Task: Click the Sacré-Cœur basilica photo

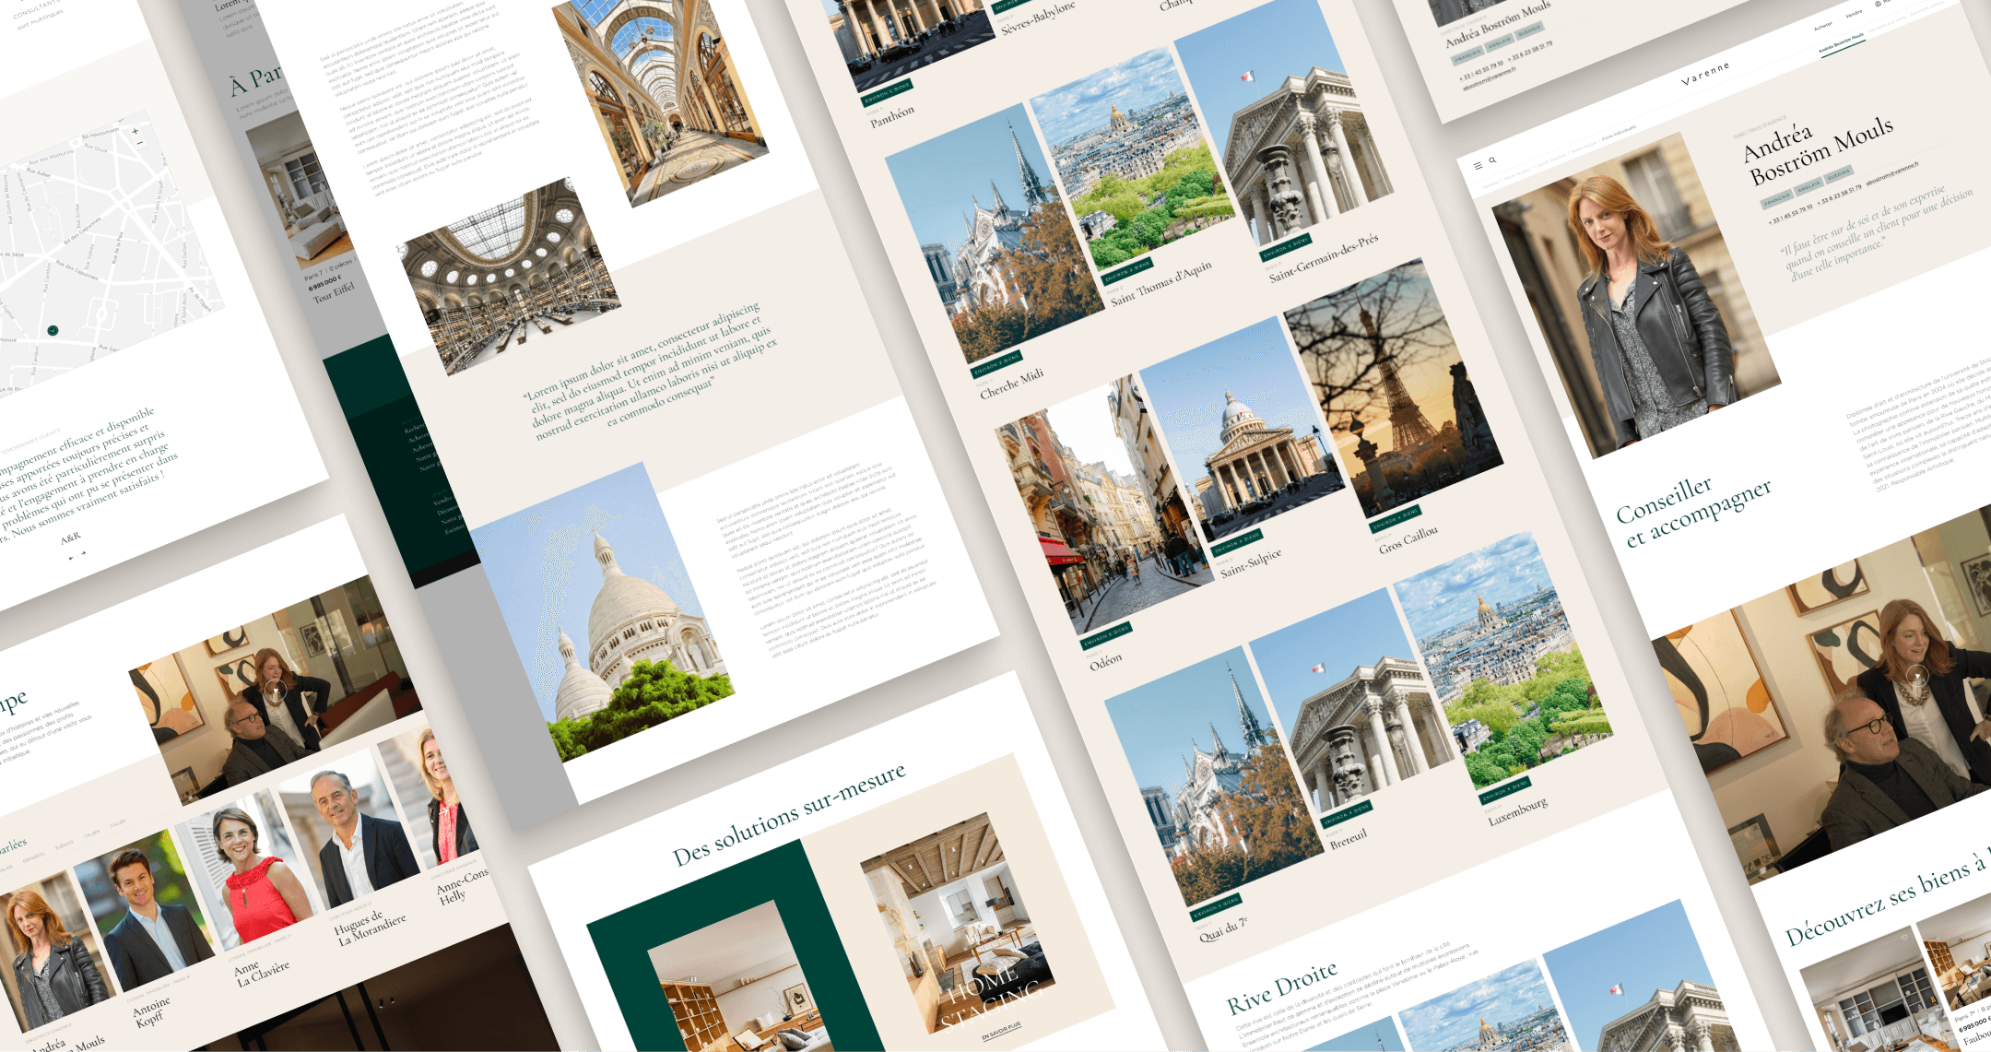Action: (x=602, y=612)
